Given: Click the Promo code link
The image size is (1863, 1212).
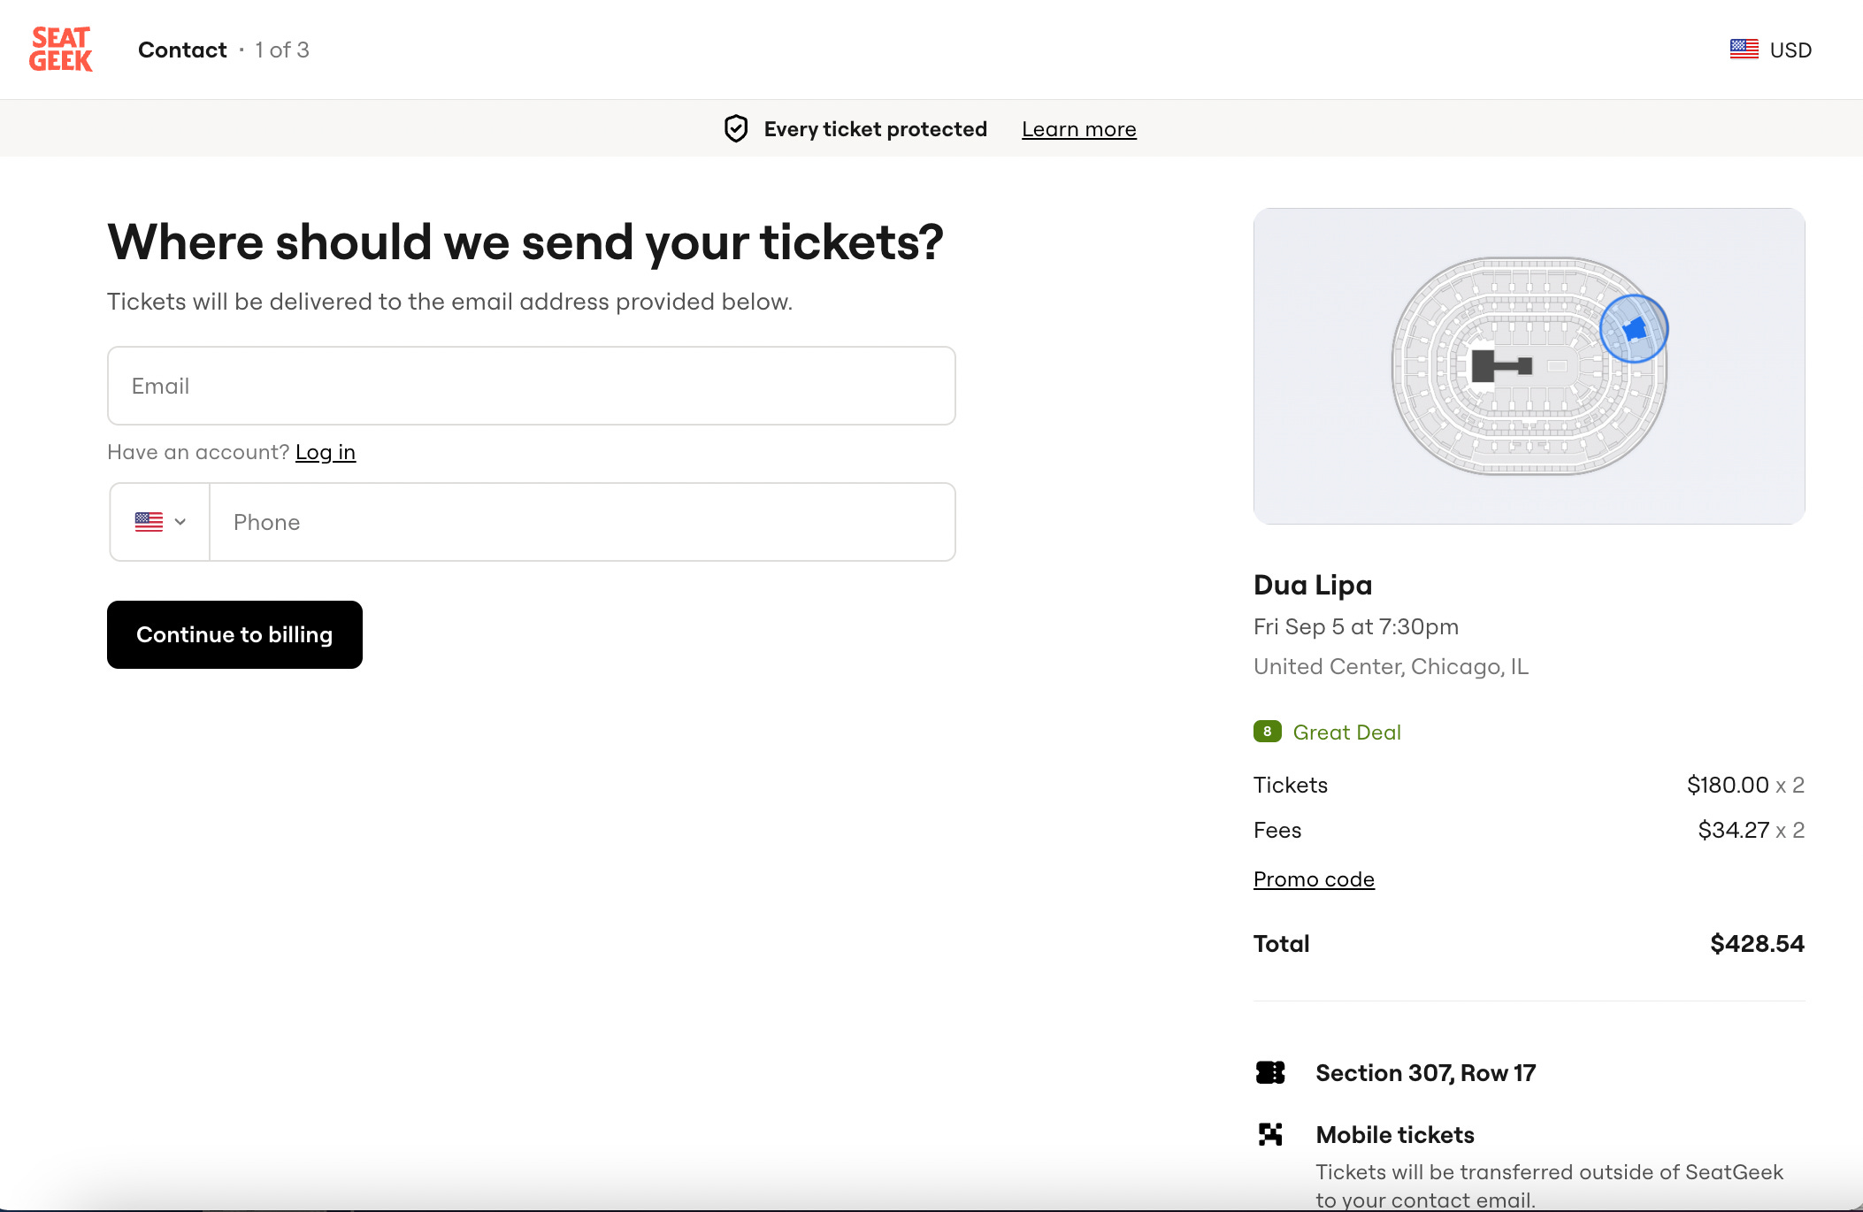Looking at the screenshot, I should (1313, 879).
